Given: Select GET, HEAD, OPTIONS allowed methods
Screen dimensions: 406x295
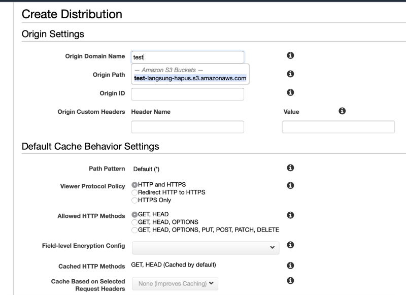Looking at the screenshot, I should [134, 222].
